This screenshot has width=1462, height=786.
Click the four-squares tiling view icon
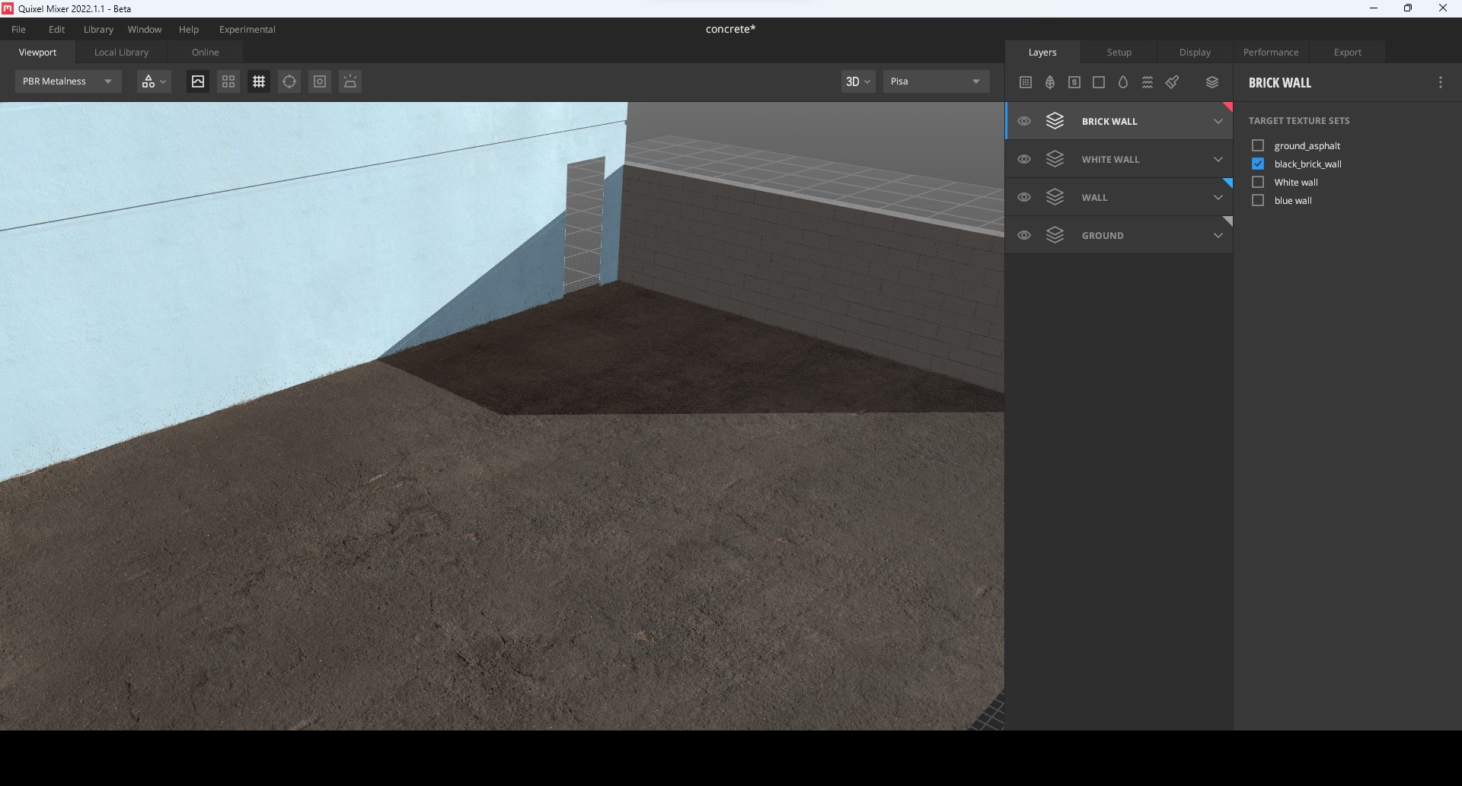pos(228,81)
